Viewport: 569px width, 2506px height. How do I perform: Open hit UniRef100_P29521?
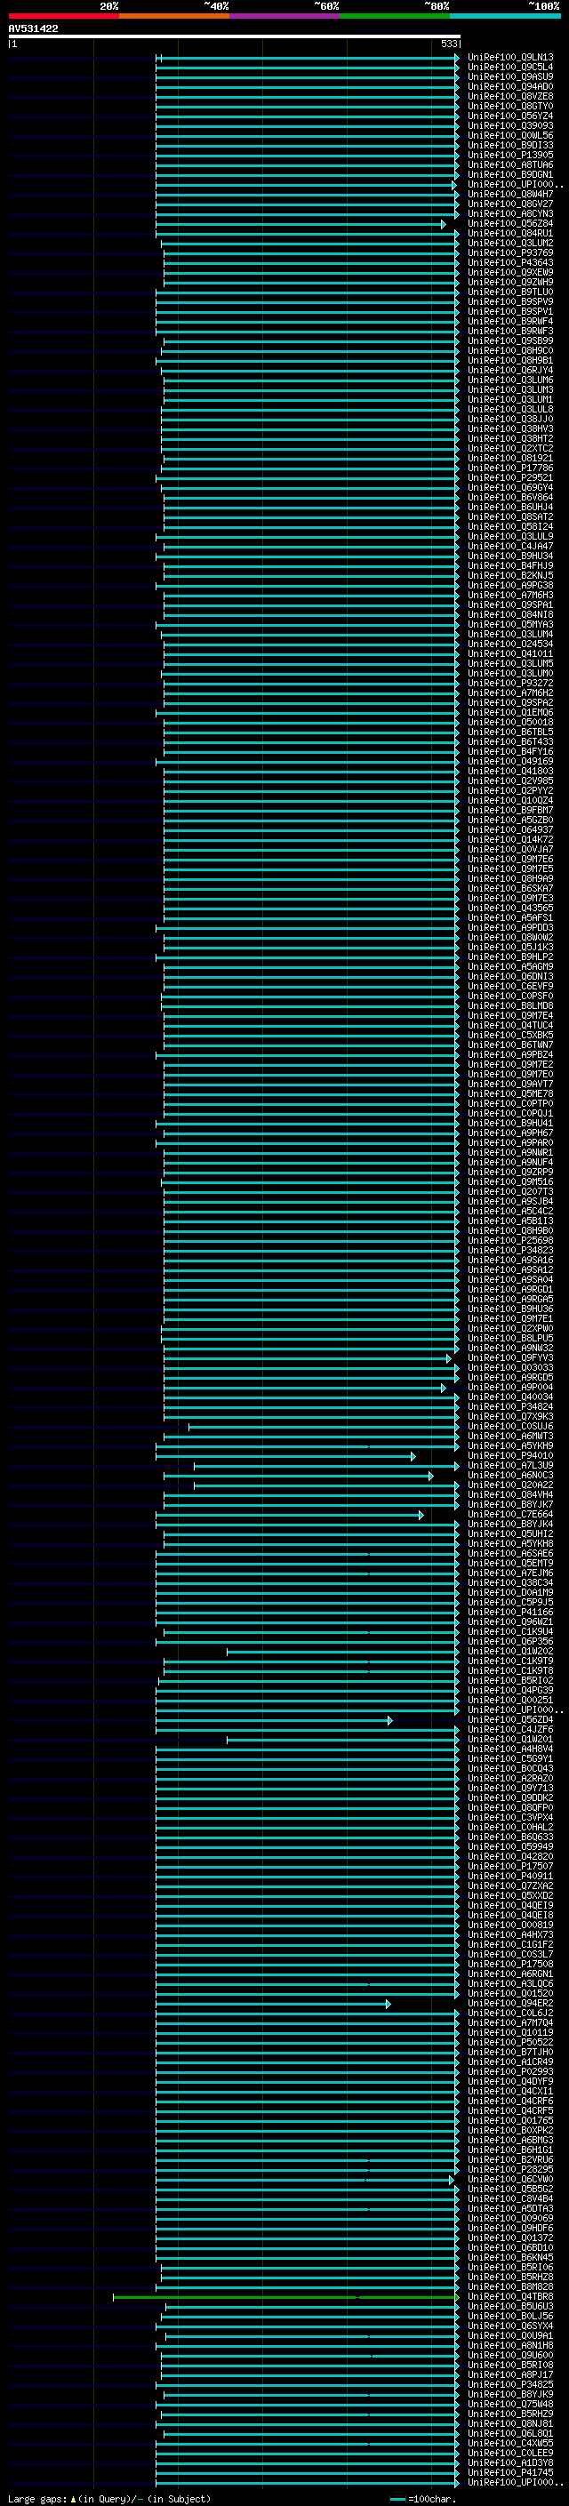(x=510, y=477)
